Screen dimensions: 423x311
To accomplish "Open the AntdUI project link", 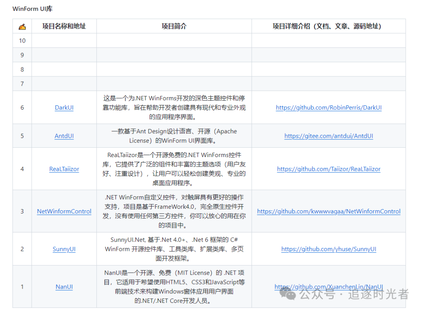I will (64, 136).
